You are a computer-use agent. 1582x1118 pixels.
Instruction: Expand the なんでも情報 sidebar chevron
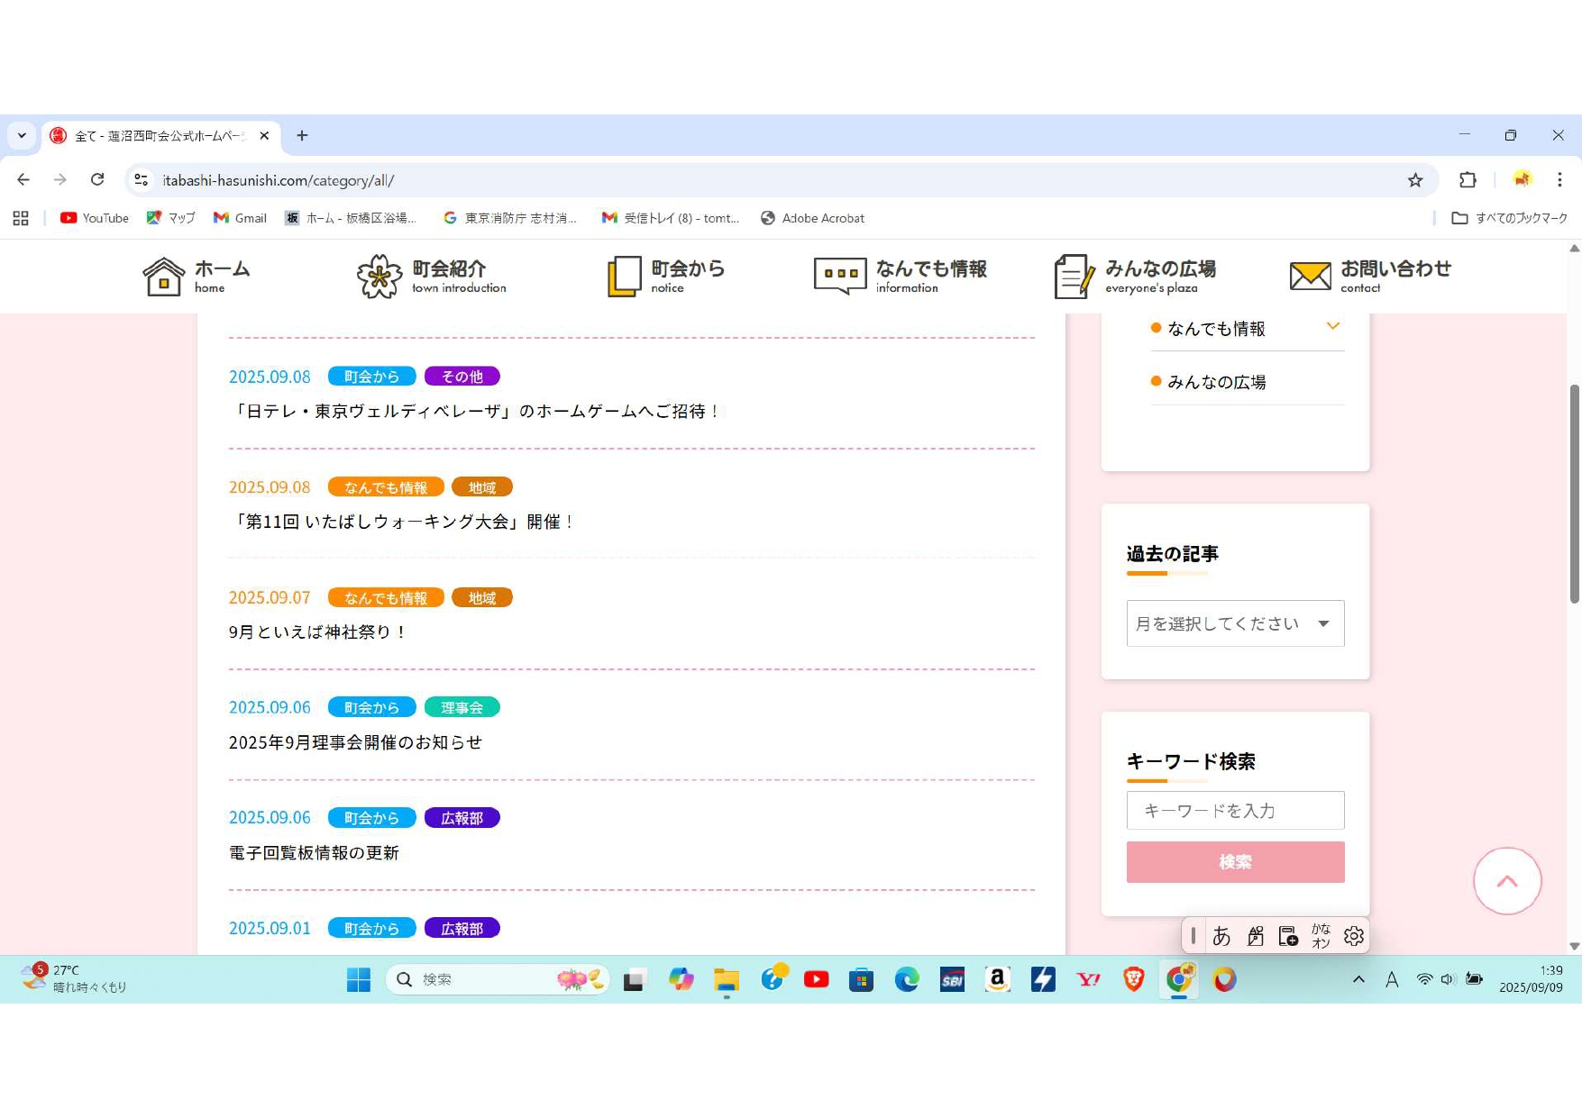point(1332,326)
